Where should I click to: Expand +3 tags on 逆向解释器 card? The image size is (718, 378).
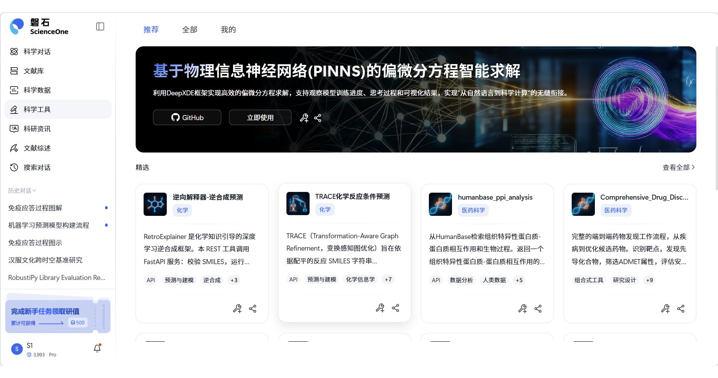234,280
